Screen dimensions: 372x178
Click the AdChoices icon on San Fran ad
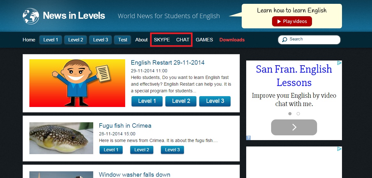[339, 63]
